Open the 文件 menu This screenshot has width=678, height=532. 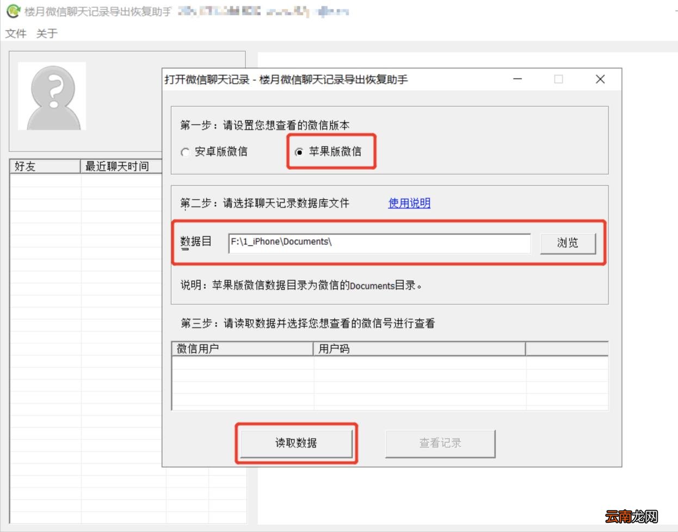(x=16, y=34)
